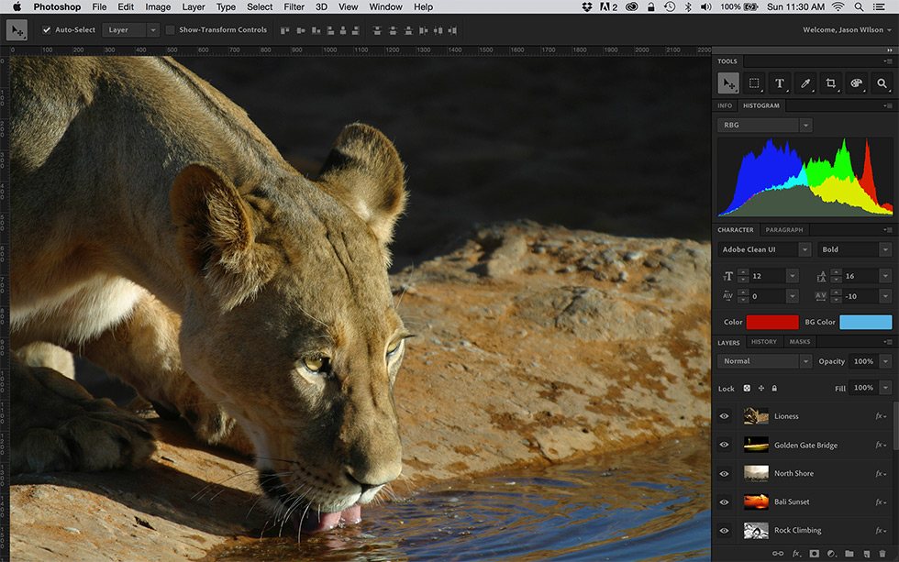Toggle visibility of Bali Sunset layer
The image size is (899, 562).
point(725,502)
